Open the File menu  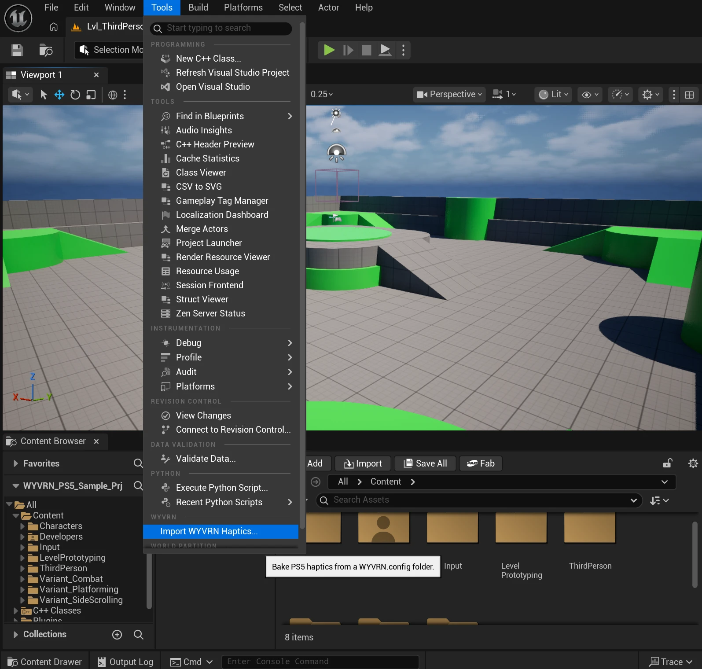click(51, 7)
